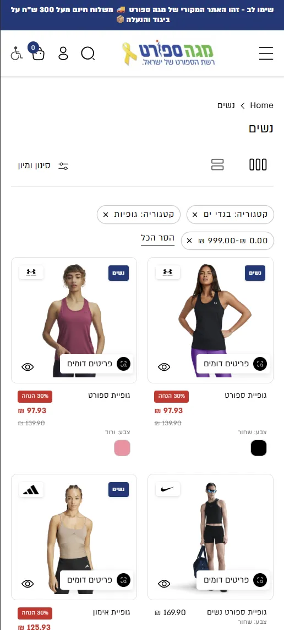Open the סינון ומיון filter panel
Image resolution: width=284 pixels, height=630 pixels.
pyautogui.click(x=43, y=165)
